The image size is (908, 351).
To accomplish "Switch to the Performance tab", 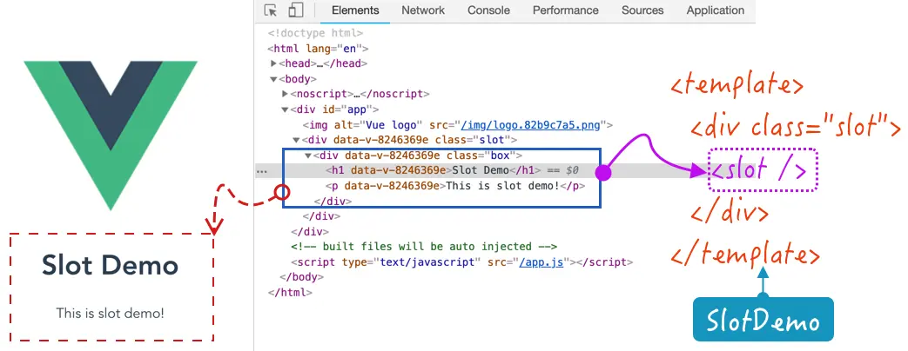I will point(566,10).
